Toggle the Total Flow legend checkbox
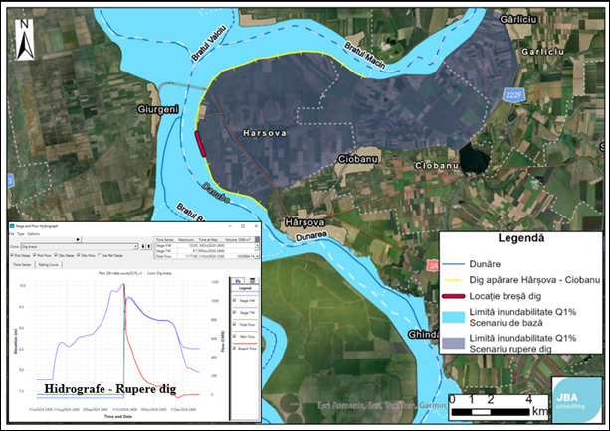Viewport: 610px width, 431px height. [x=234, y=324]
